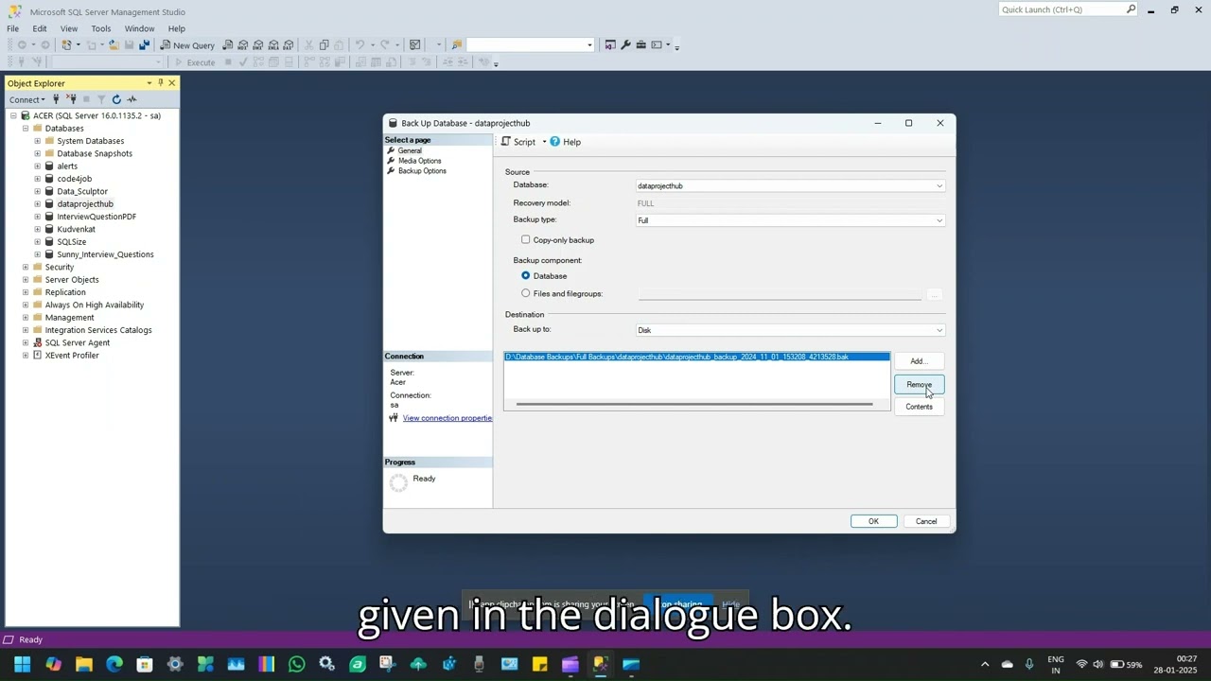Click the Add... destination button

point(919,361)
